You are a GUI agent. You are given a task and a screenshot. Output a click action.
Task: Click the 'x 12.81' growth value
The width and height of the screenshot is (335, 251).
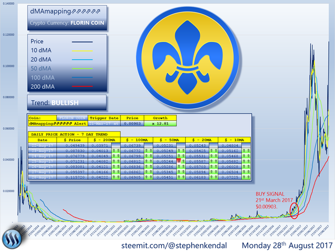tap(160, 123)
